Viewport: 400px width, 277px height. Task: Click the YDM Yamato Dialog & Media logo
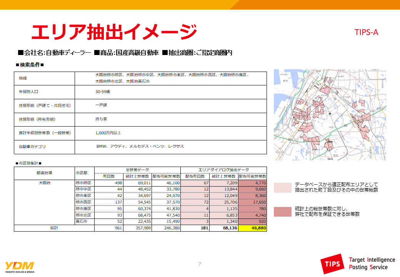[x=20, y=267]
